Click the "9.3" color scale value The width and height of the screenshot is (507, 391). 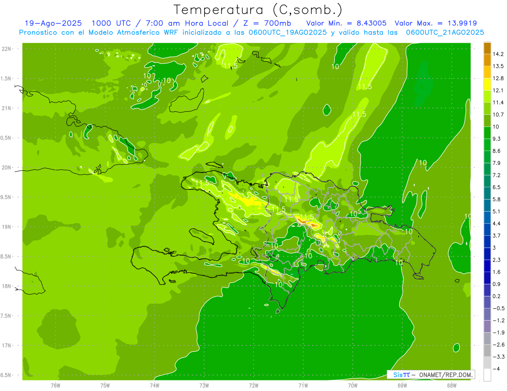tap(496, 139)
